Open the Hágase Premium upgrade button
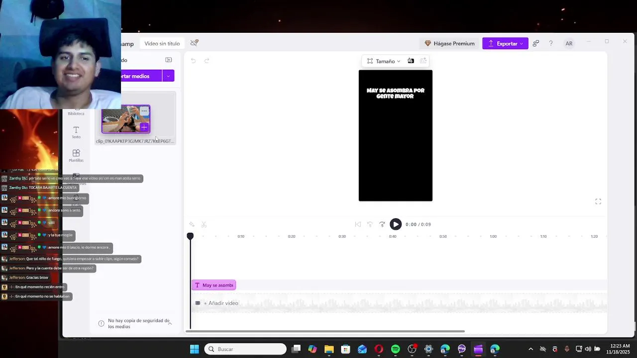 tap(449, 43)
